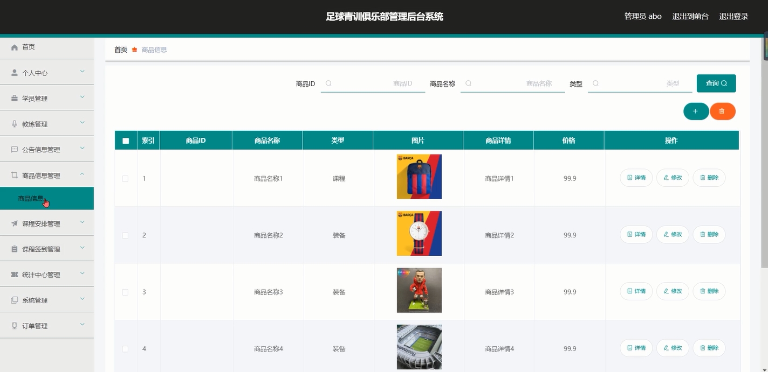Click the crop icon next to 商品信息管理
Viewport: 768px width, 372px height.
pyautogui.click(x=15, y=175)
